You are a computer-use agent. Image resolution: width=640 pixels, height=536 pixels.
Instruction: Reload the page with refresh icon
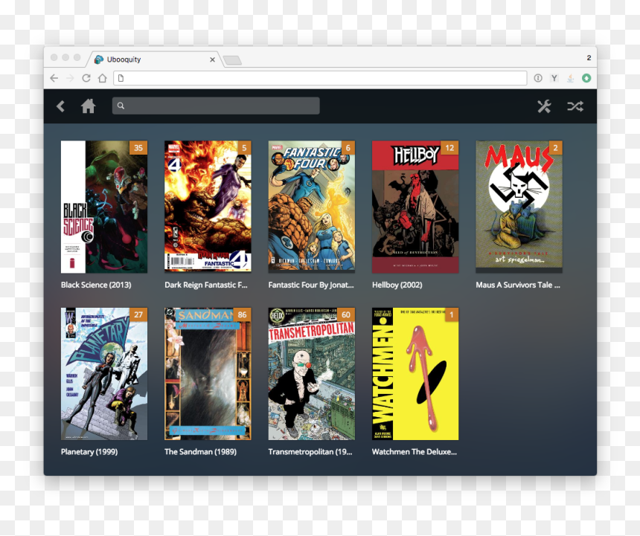coord(86,78)
